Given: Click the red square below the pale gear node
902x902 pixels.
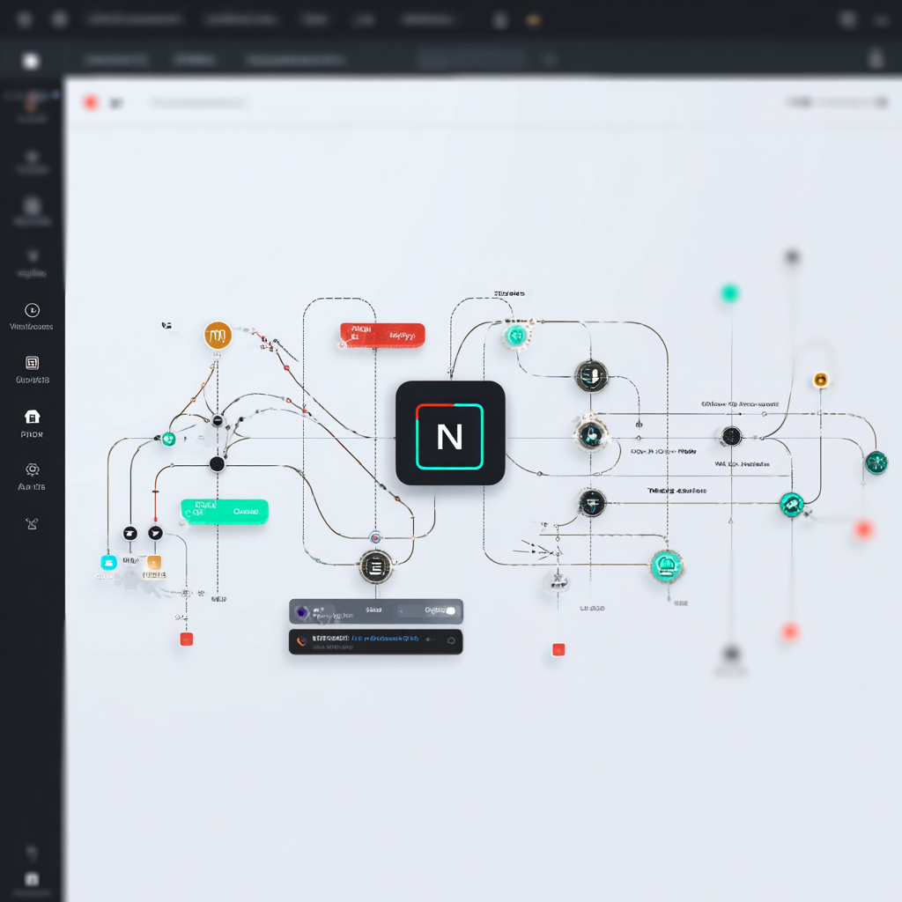Looking at the screenshot, I should pos(558,649).
